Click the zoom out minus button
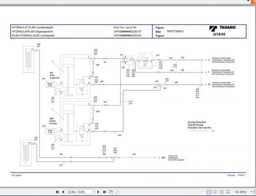Image resolution: width=256 pixels, height=196 pixels. click(x=255, y=192)
